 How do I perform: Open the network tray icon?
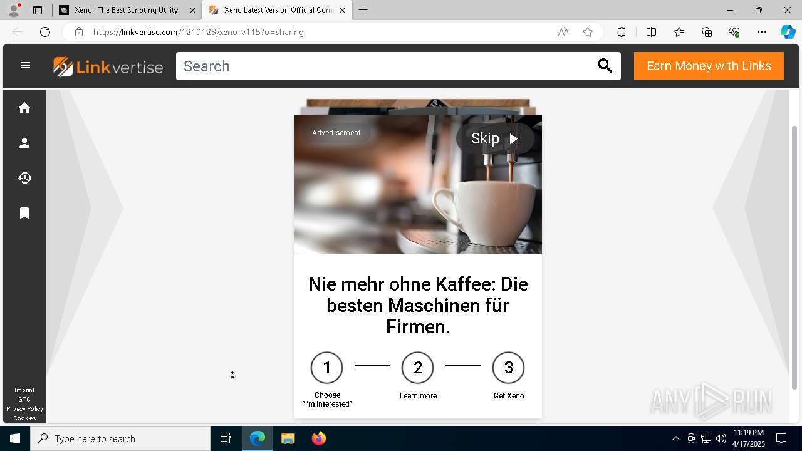coord(706,438)
